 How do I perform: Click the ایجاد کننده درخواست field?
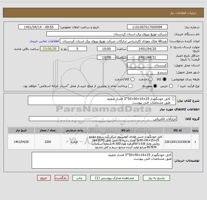[114, 41]
